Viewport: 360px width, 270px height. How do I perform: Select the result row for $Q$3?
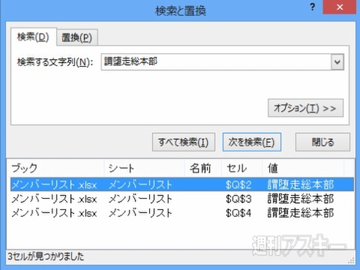point(182,199)
